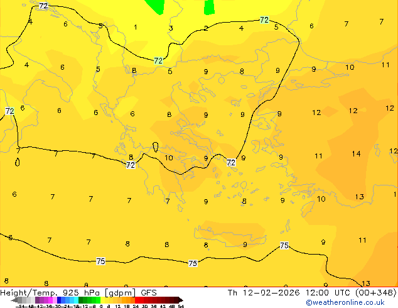
Task: Pick the magenta swatch in the color scale
Action: click(x=50, y=300)
